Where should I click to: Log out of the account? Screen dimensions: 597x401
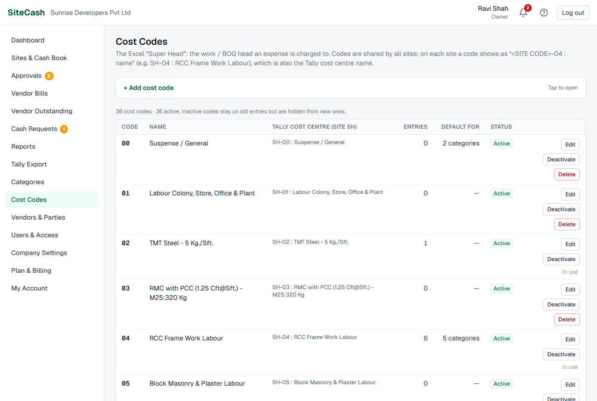[x=573, y=13]
